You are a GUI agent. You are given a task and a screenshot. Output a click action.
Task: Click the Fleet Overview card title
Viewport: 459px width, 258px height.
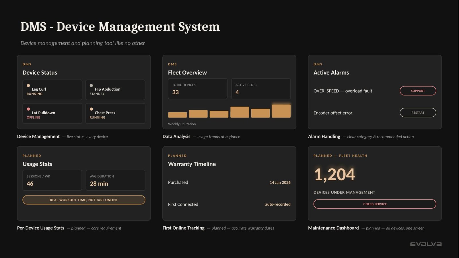pos(187,73)
